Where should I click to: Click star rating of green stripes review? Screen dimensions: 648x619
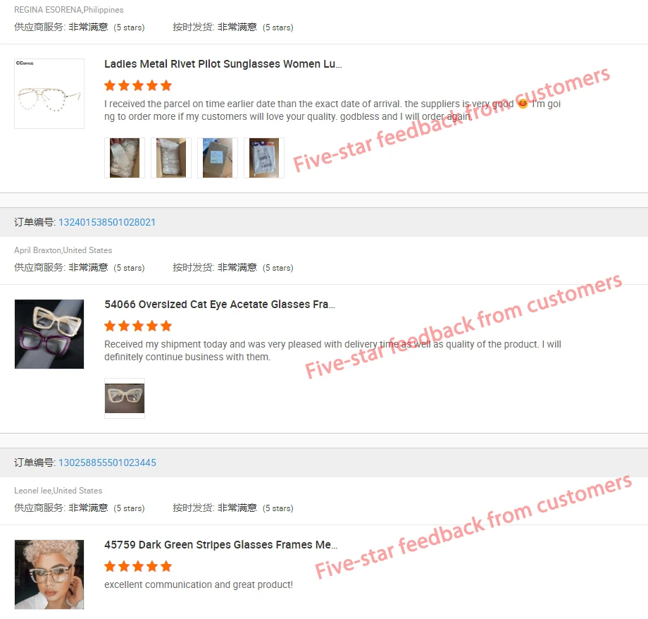tap(138, 566)
